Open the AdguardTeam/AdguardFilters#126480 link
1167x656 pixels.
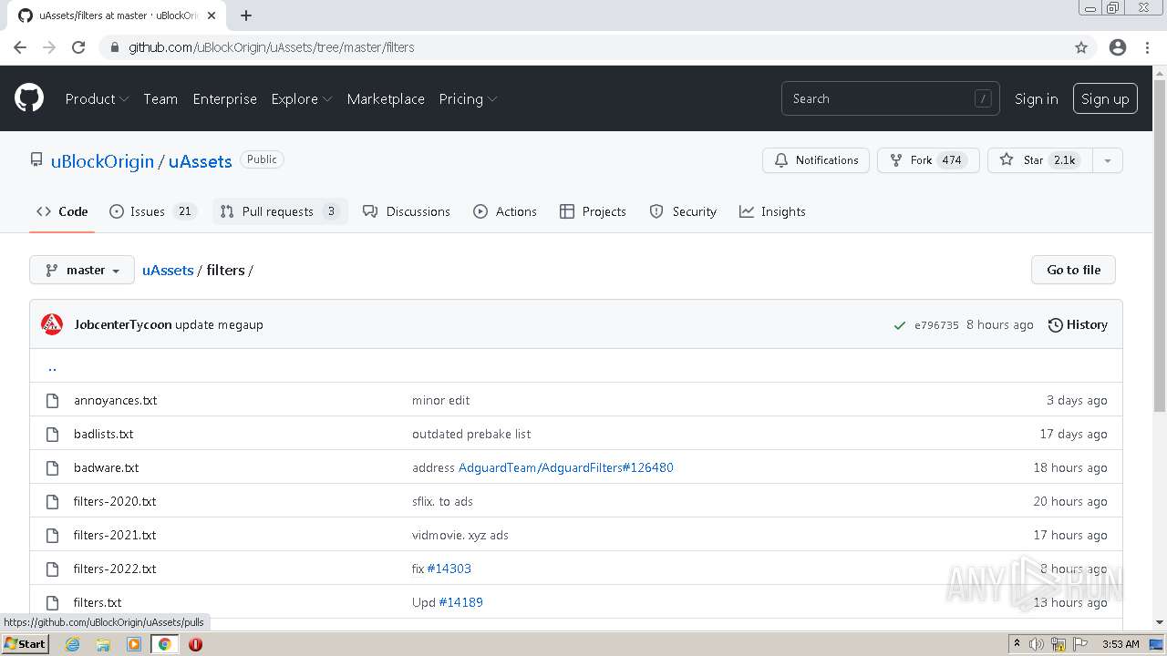tap(565, 467)
